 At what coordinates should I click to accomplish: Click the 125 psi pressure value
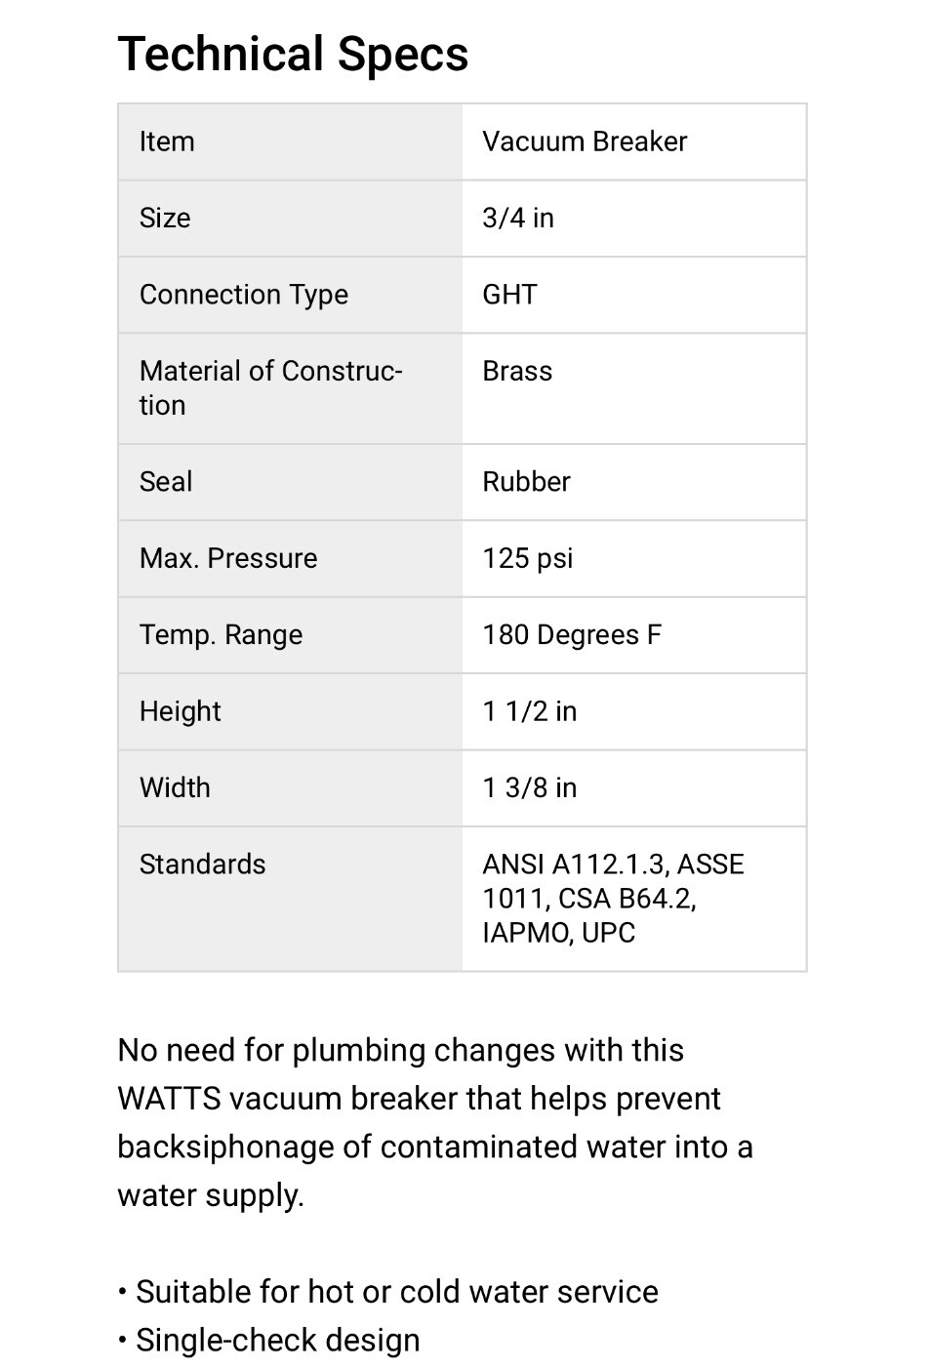tap(528, 558)
